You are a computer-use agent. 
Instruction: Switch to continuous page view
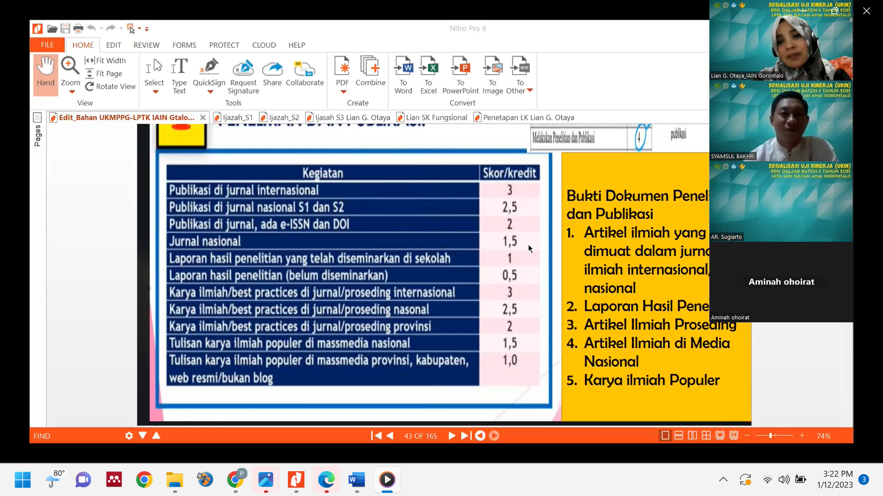tap(679, 435)
